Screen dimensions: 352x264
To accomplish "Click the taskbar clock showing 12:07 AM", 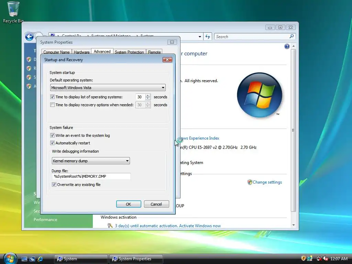I will tap(339, 258).
